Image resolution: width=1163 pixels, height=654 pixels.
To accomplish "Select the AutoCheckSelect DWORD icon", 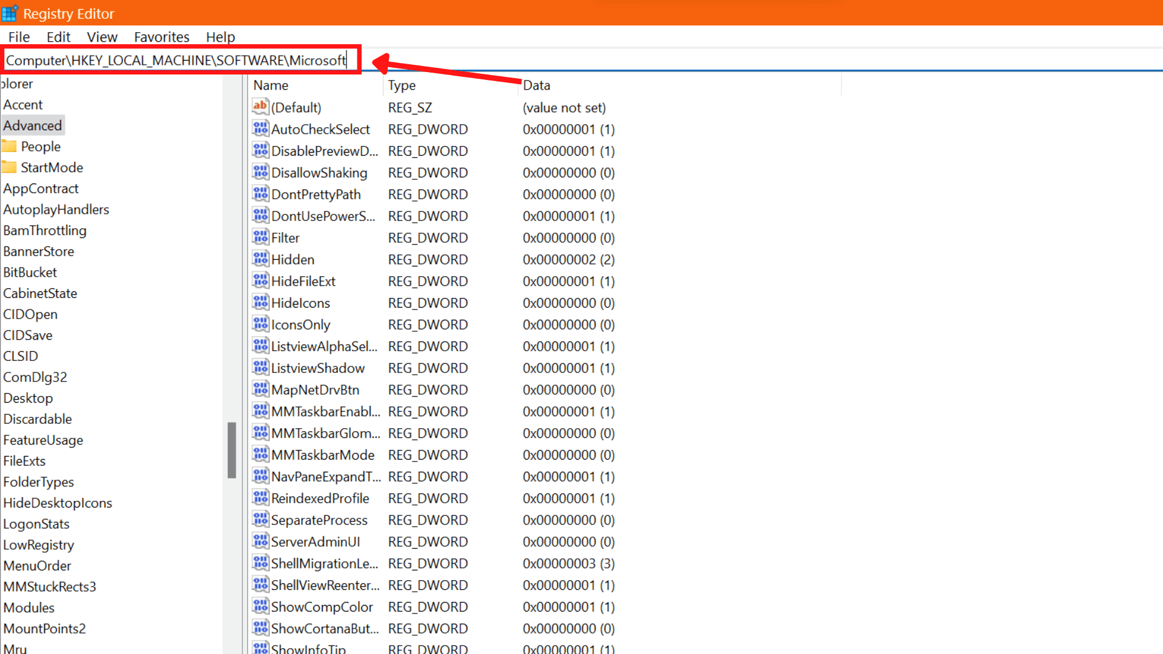I will click(260, 129).
